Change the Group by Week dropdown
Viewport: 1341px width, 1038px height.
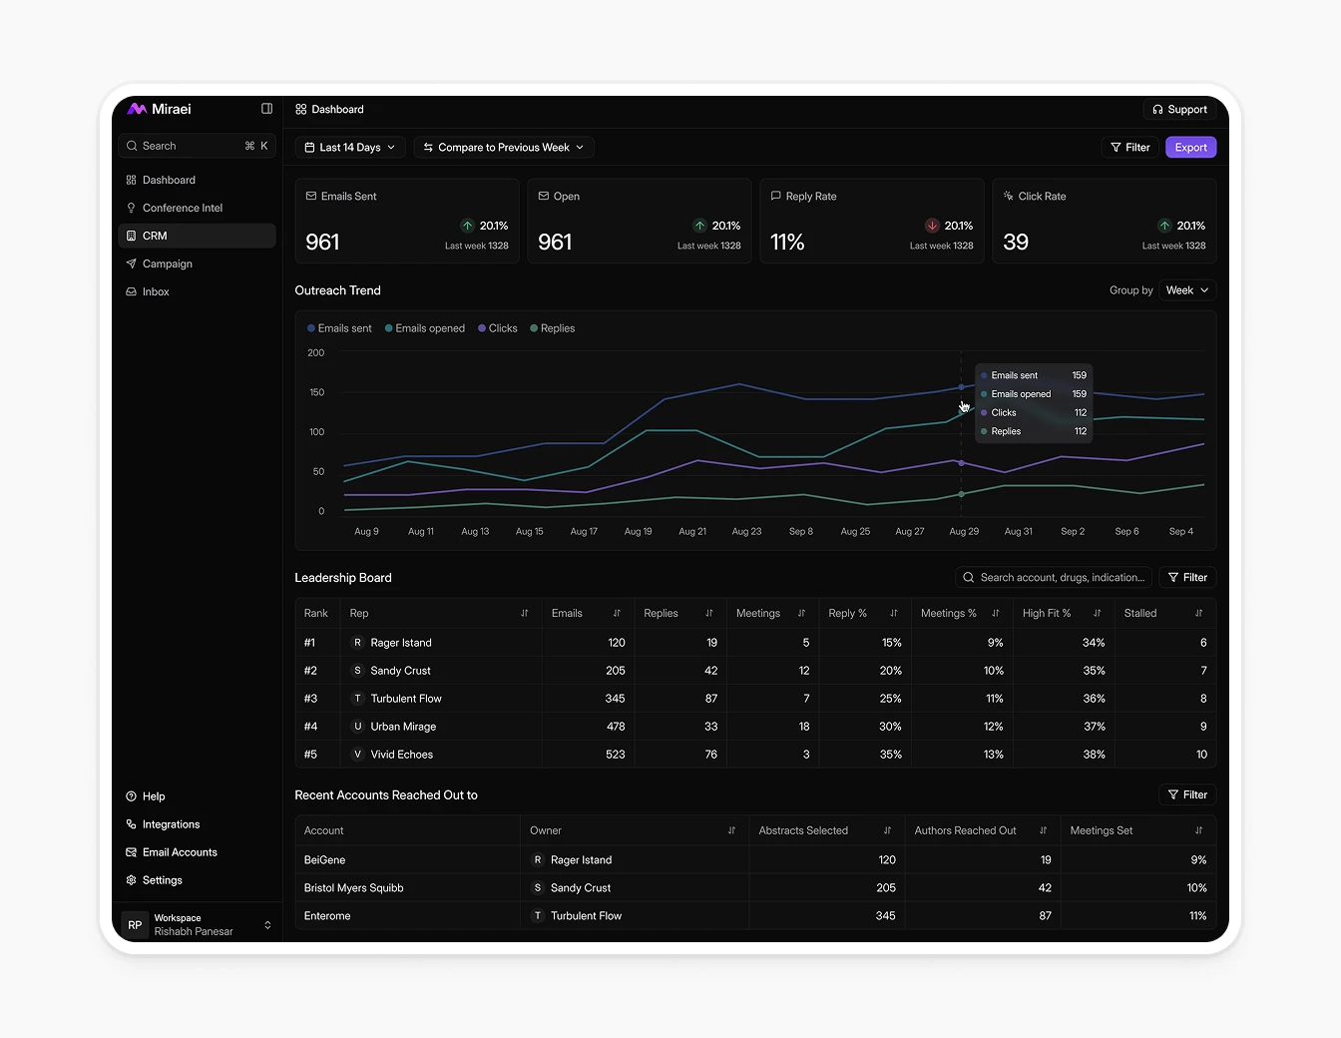point(1185,290)
